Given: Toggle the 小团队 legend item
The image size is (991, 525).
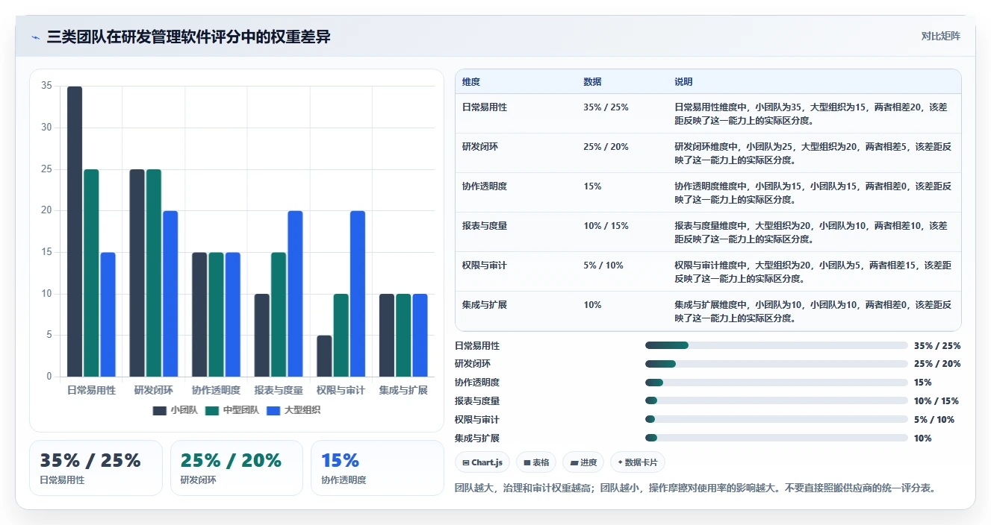Looking at the screenshot, I should pyautogui.click(x=175, y=410).
